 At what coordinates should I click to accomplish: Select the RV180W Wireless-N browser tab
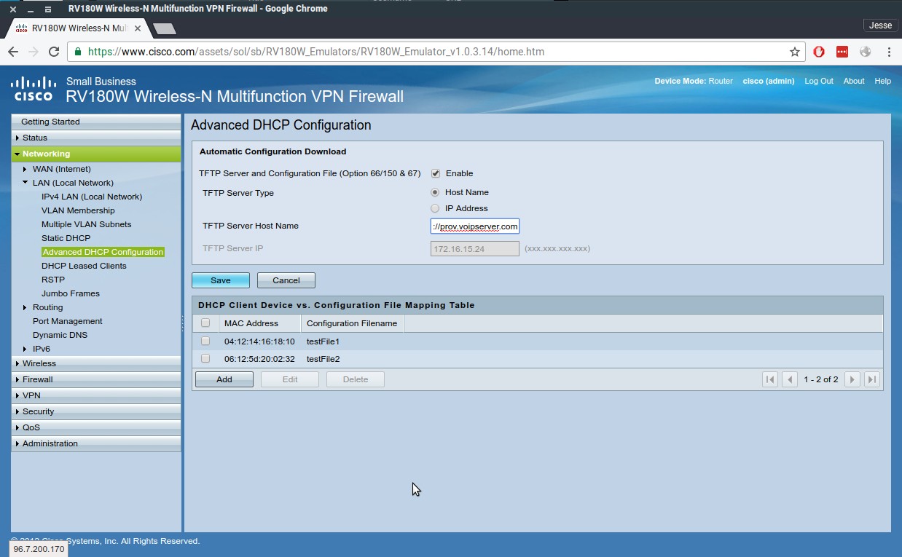tap(78, 28)
